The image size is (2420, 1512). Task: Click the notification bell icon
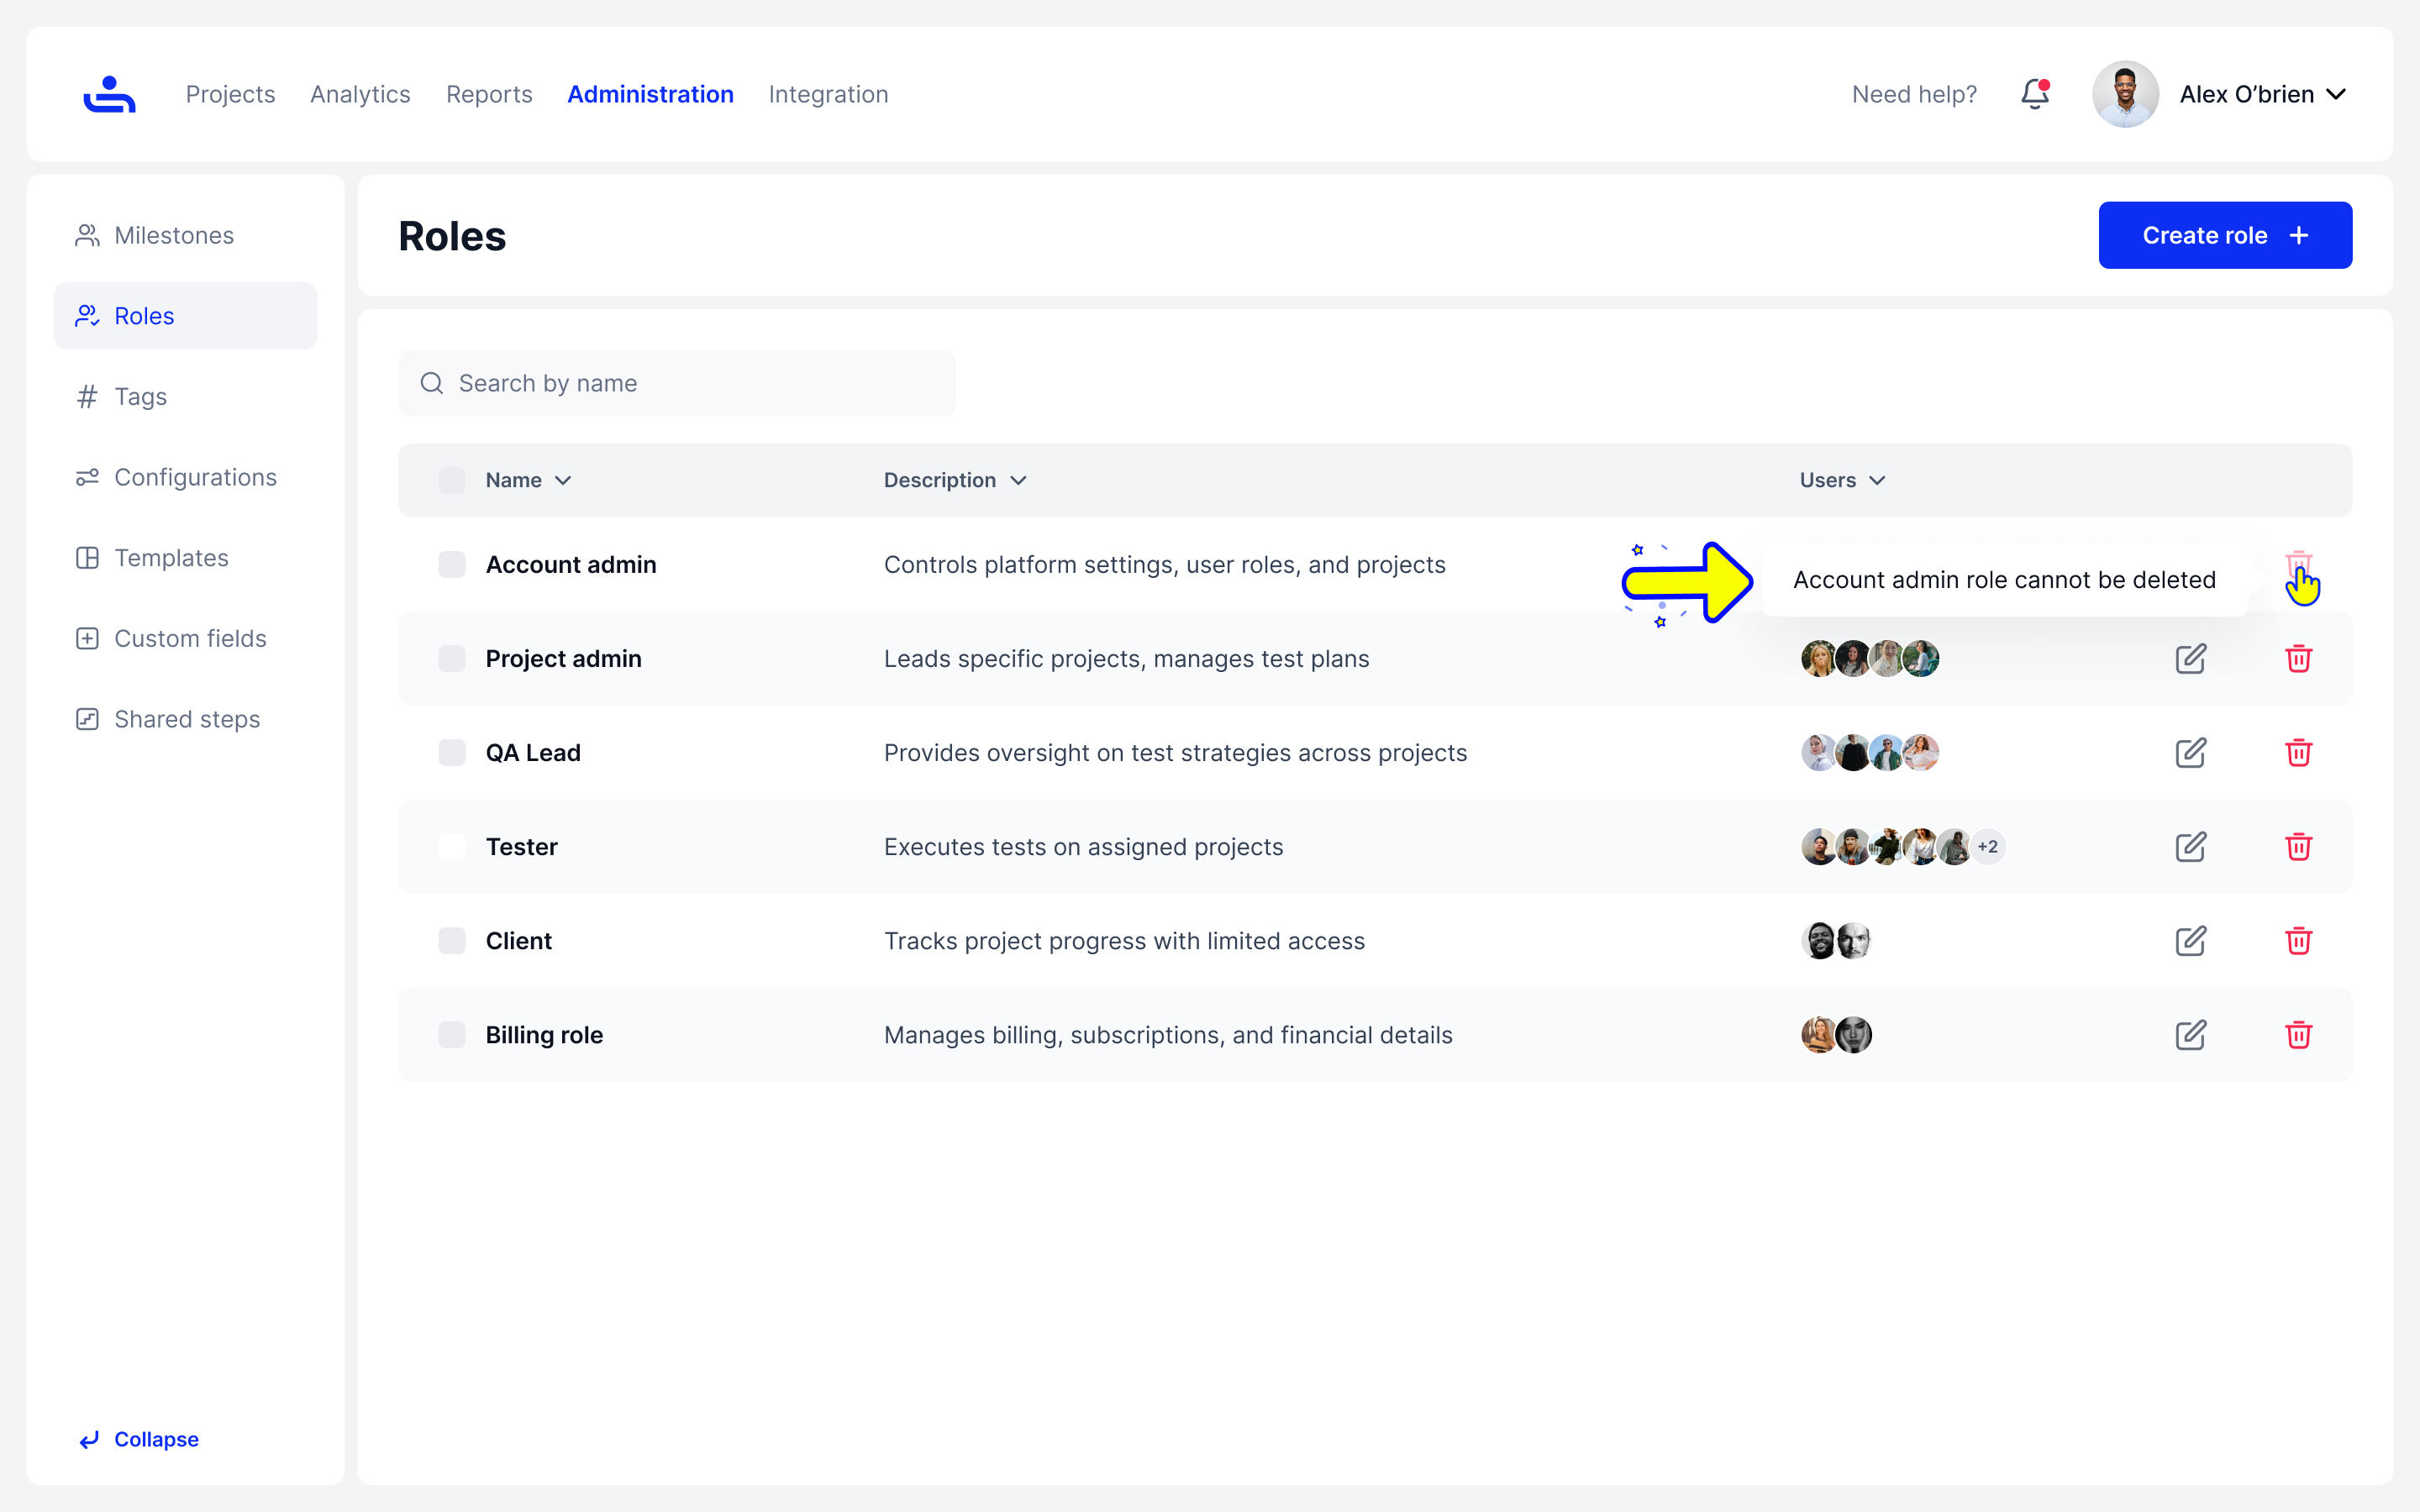pyautogui.click(x=2034, y=94)
